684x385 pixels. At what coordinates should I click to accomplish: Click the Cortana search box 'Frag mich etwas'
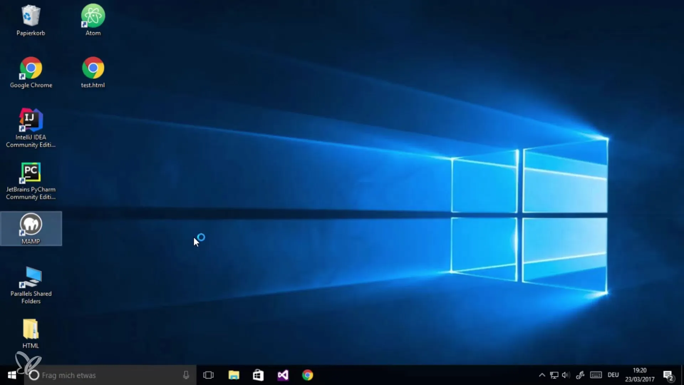pos(110,375)
